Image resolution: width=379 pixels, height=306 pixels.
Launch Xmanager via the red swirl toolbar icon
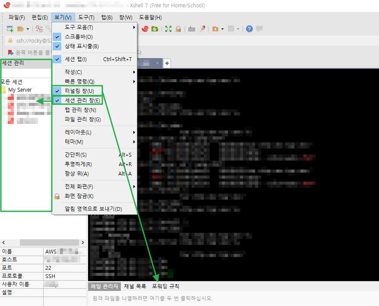tap(145, 29)
